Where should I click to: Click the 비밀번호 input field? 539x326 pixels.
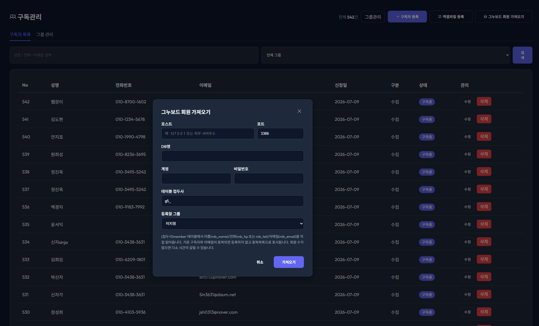click(269, 178)
